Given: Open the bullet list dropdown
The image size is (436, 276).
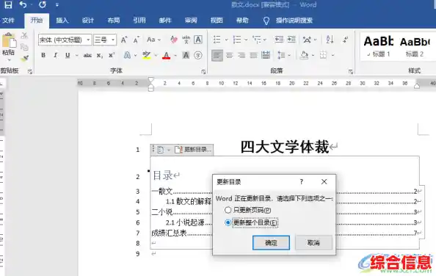Looking at the screenshot, I should (226, 40).
